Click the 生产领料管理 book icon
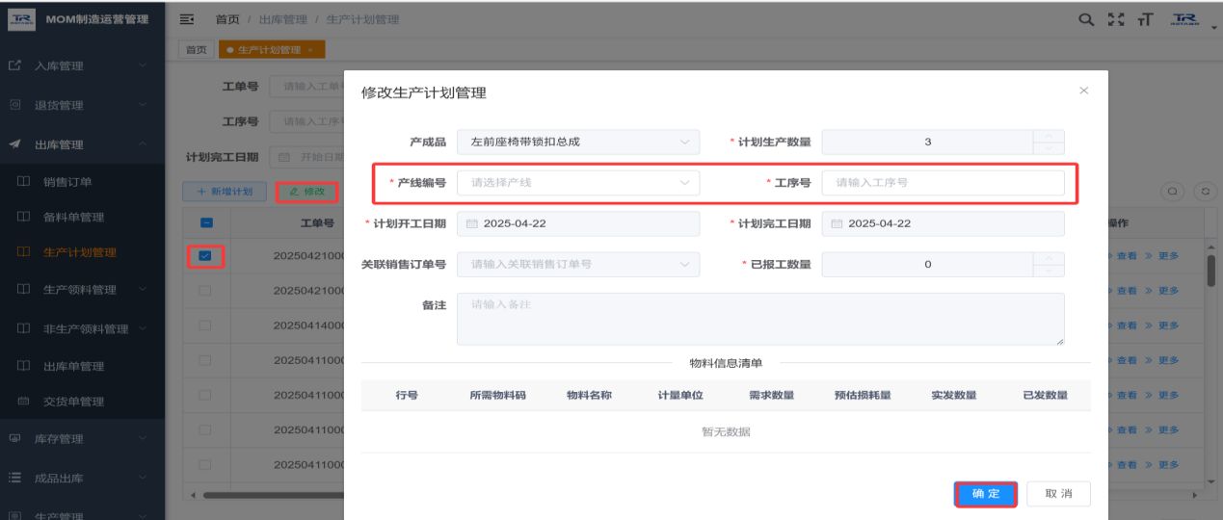Screen dimensions: 1223x520 pos(24,290)
